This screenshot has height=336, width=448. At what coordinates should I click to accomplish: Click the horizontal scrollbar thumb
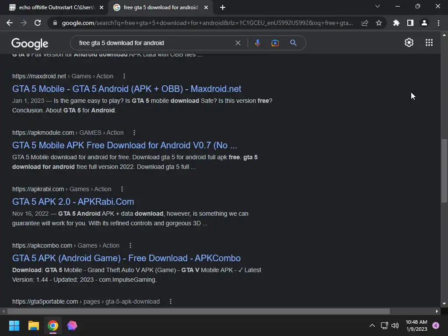(198, 311)
